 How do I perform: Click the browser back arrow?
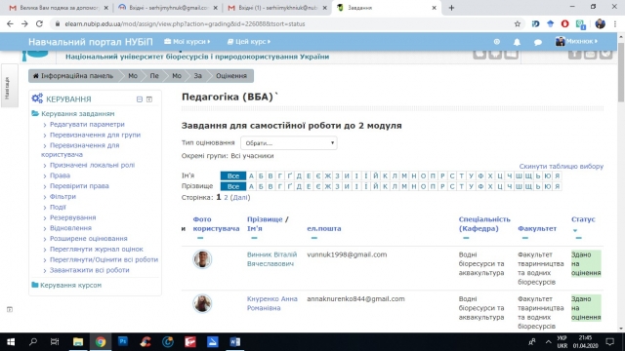coord(11,23)
